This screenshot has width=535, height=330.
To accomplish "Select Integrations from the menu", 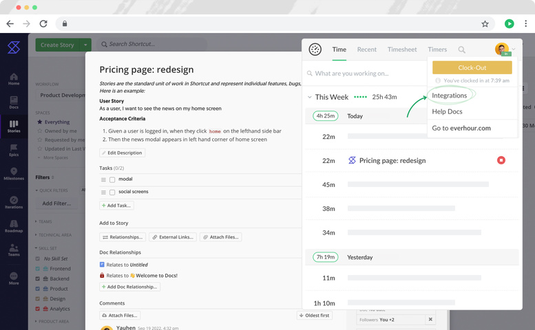I will click(450, 96).
